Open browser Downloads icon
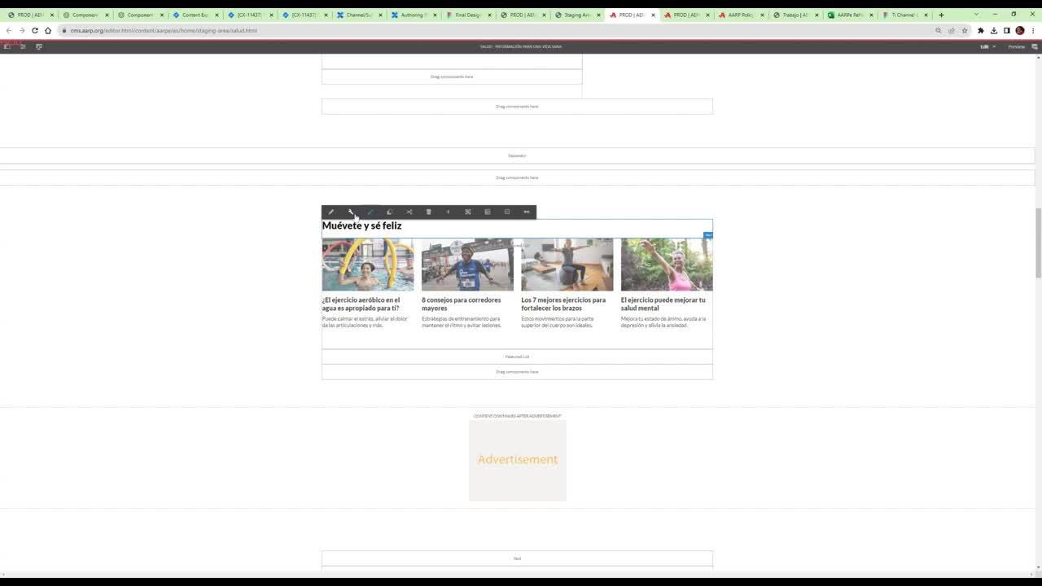Image resolution: width=1042 pixels, height=586 pixels. (994, 30)
